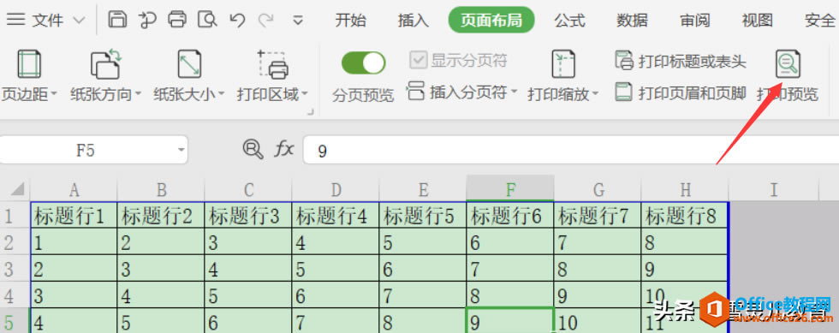Expand the quick access toolbar customize arrow
The height and width of the screenshot is (333, 839).
point(298,21)
